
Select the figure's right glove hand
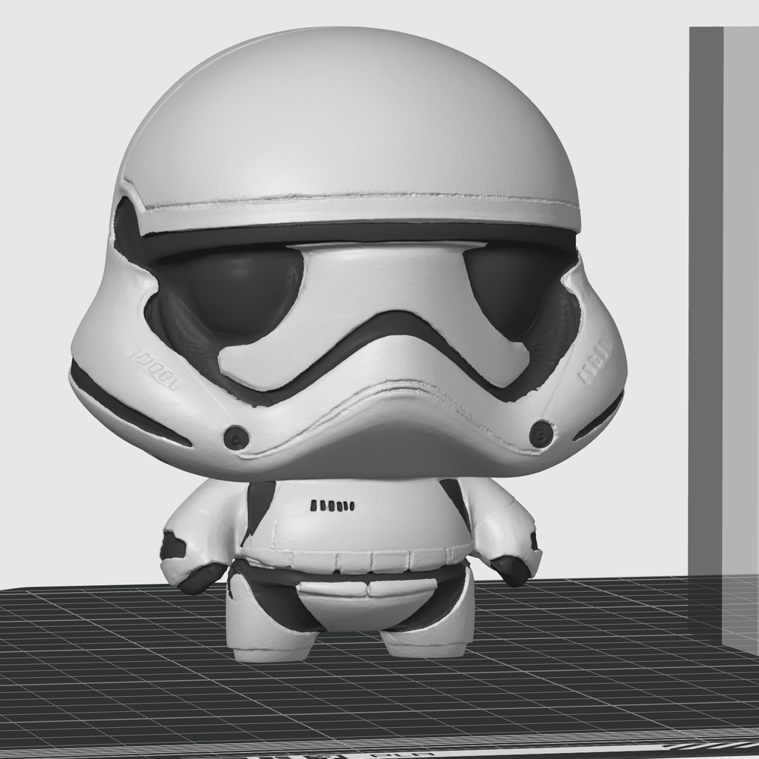pos(511,569)
